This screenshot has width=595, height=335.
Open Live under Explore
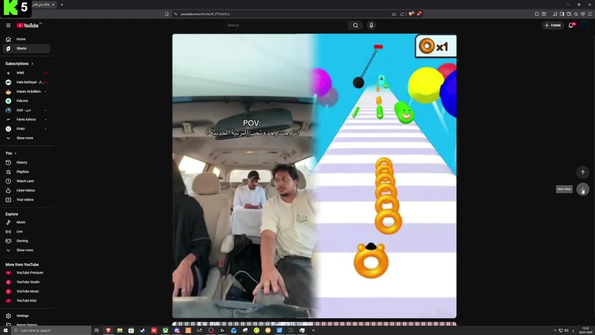click(26, 231)
